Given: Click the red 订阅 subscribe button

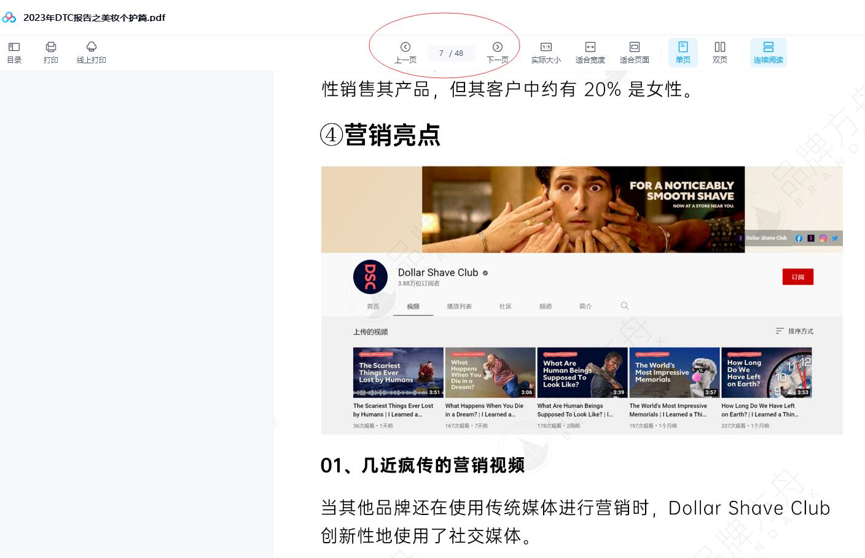Looking at the screenshot, I should pos(797,277).
